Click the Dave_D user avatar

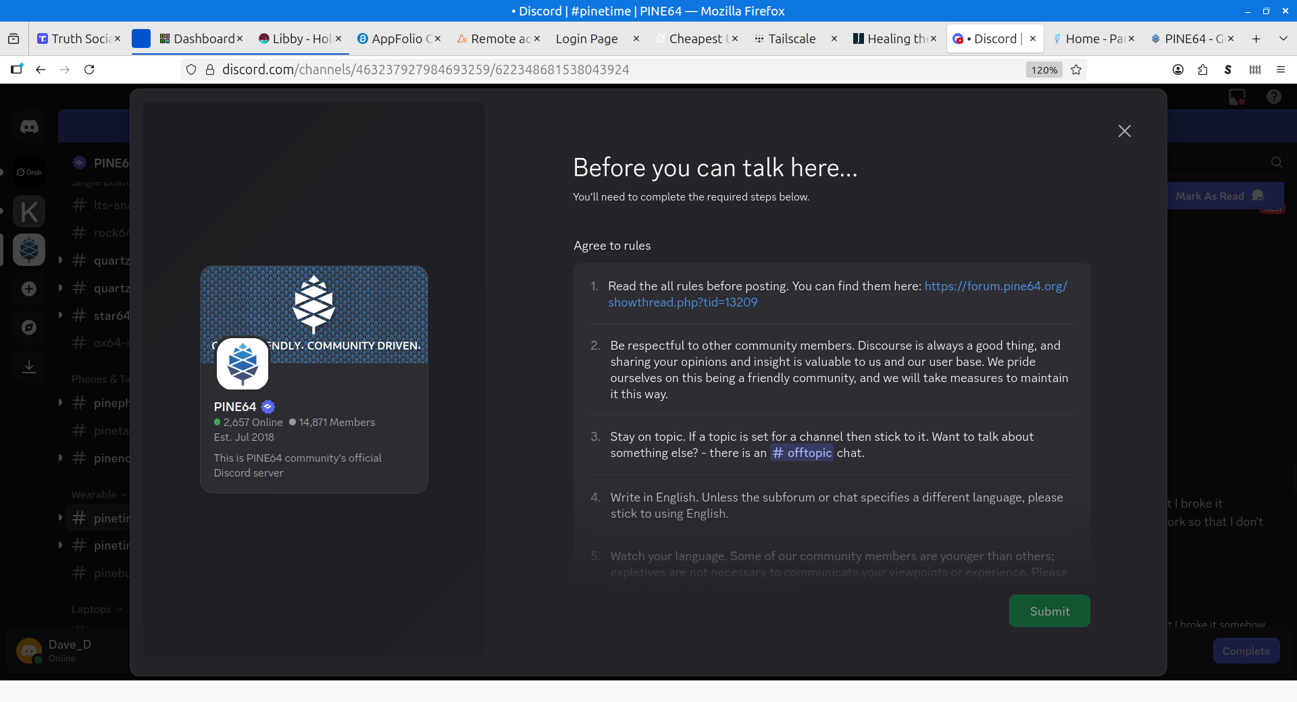28,651
